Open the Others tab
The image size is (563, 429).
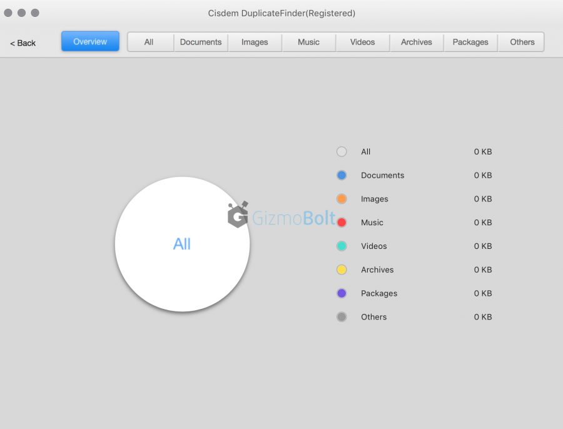pos(521,42)
